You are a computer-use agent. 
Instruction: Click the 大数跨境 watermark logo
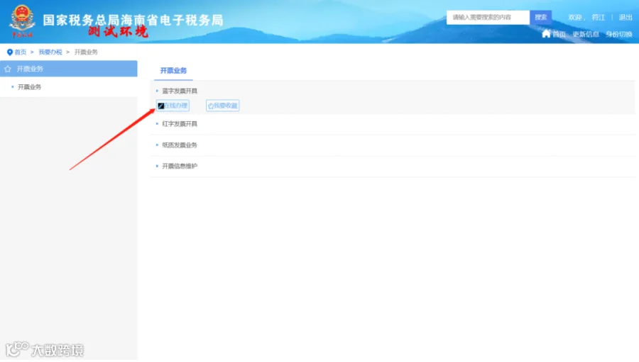45,350
